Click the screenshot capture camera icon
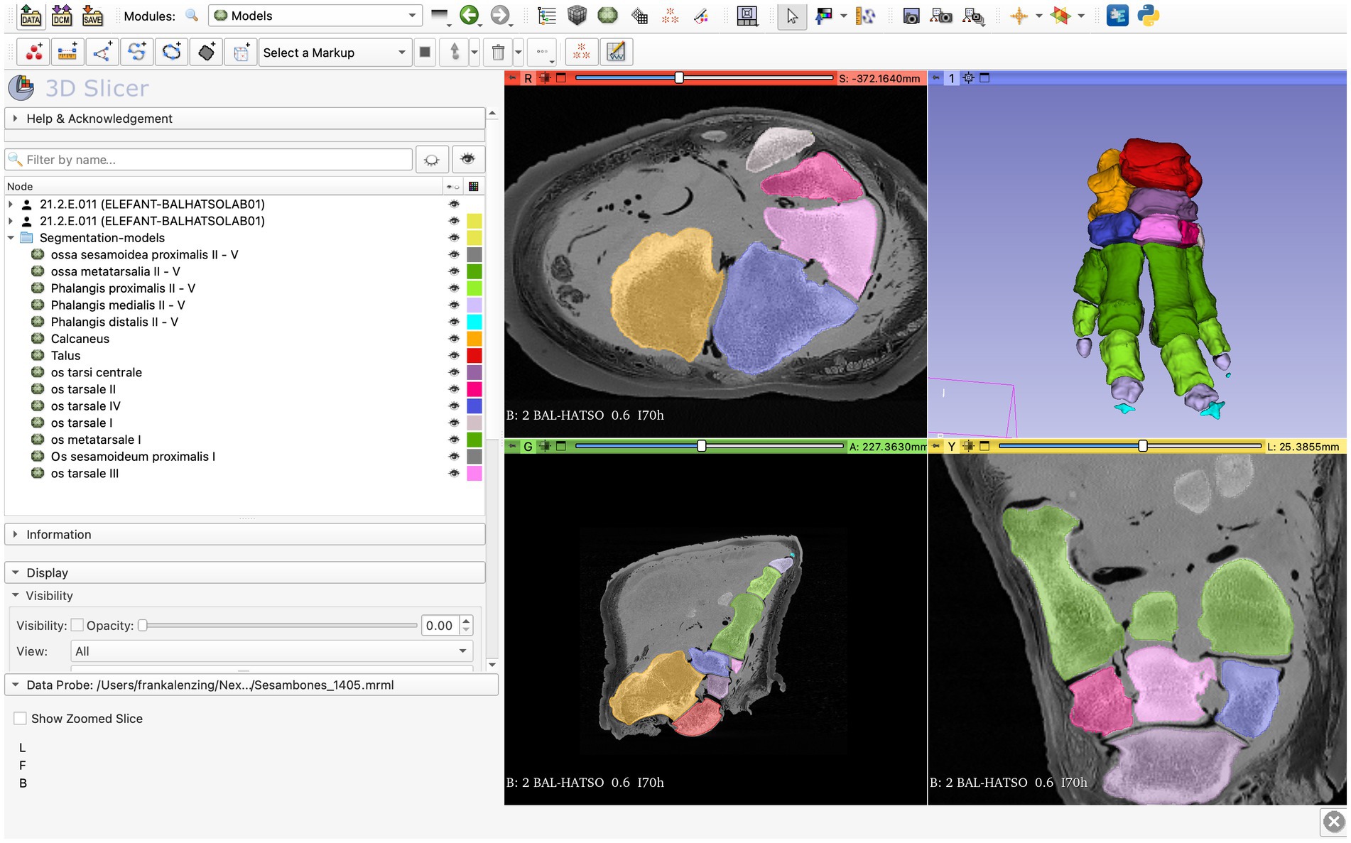Screen dimensions: 1351x843 [911, 16]
